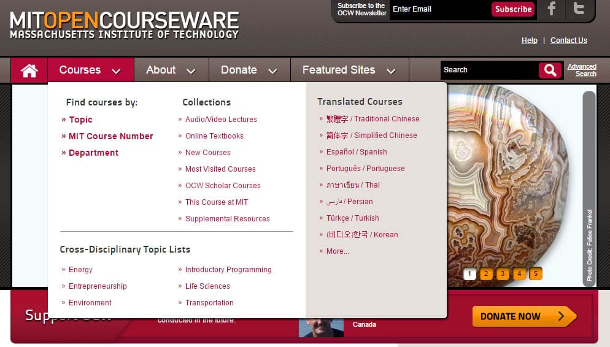Find courses by Department

pos(93,153)
